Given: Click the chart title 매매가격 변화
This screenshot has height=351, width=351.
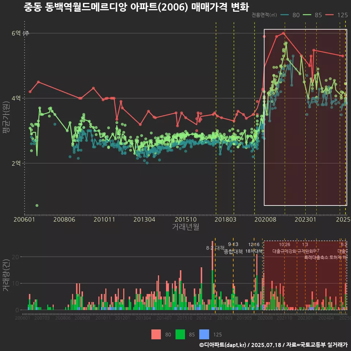Looking at the screenshot, I should pyautogui.click(x=220, y=7).
